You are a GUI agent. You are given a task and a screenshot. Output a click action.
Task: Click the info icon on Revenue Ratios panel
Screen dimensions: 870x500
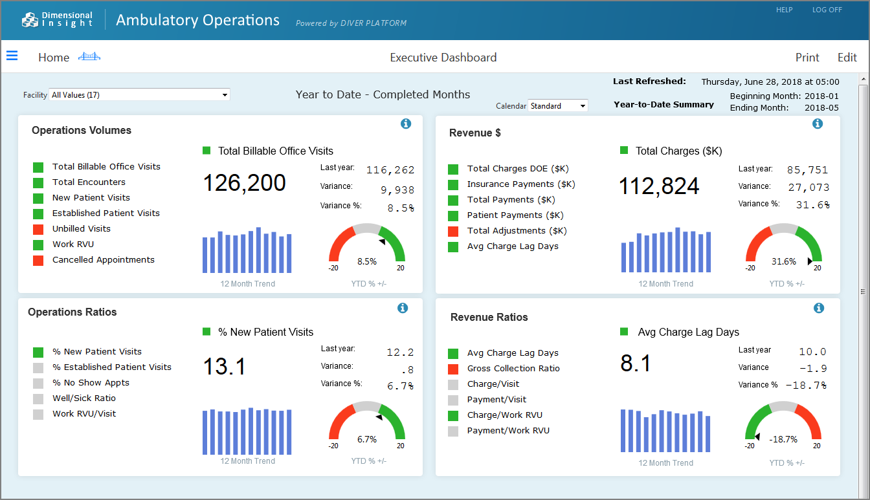click(819, 308)
